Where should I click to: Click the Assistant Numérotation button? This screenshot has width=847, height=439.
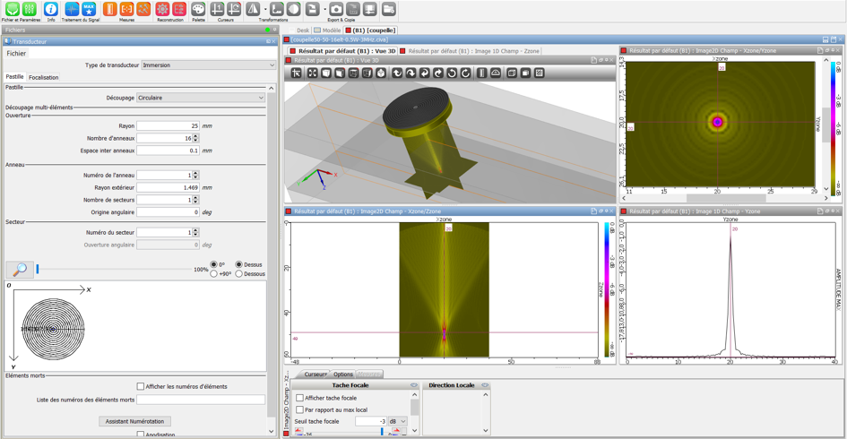tap(135, 421)
